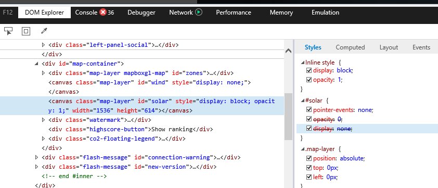The width and height of the screenshot is (438, 188).
Task: Go to the Memory tab
Action: point(281,12)
